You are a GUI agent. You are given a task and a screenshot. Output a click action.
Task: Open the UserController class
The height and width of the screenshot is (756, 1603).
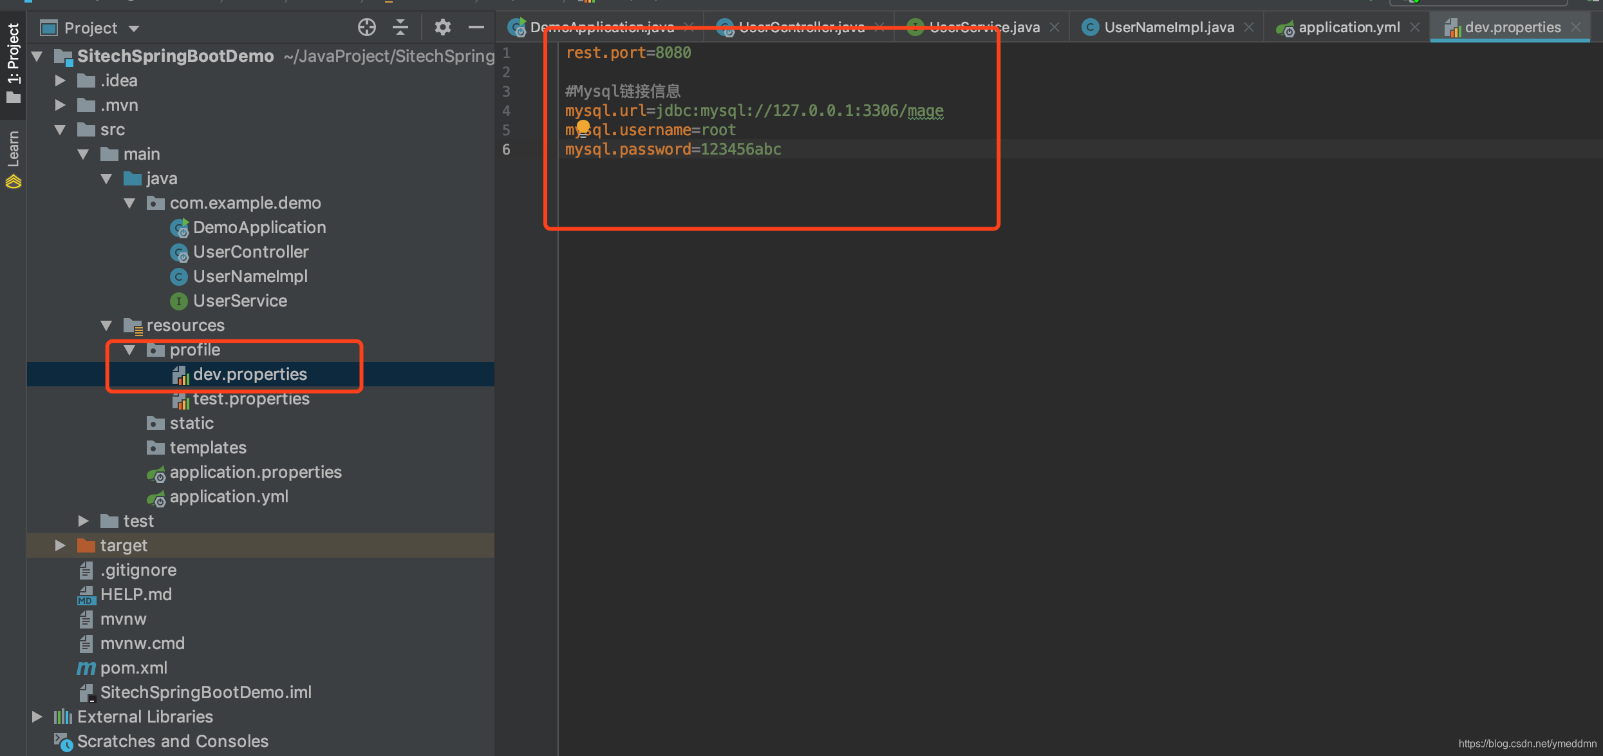250,252
